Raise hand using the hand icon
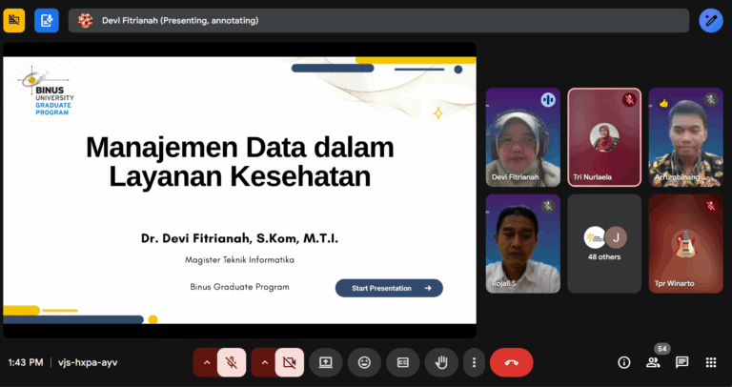The width and height of the screenshot is (732, 387). tap(441, 362)
